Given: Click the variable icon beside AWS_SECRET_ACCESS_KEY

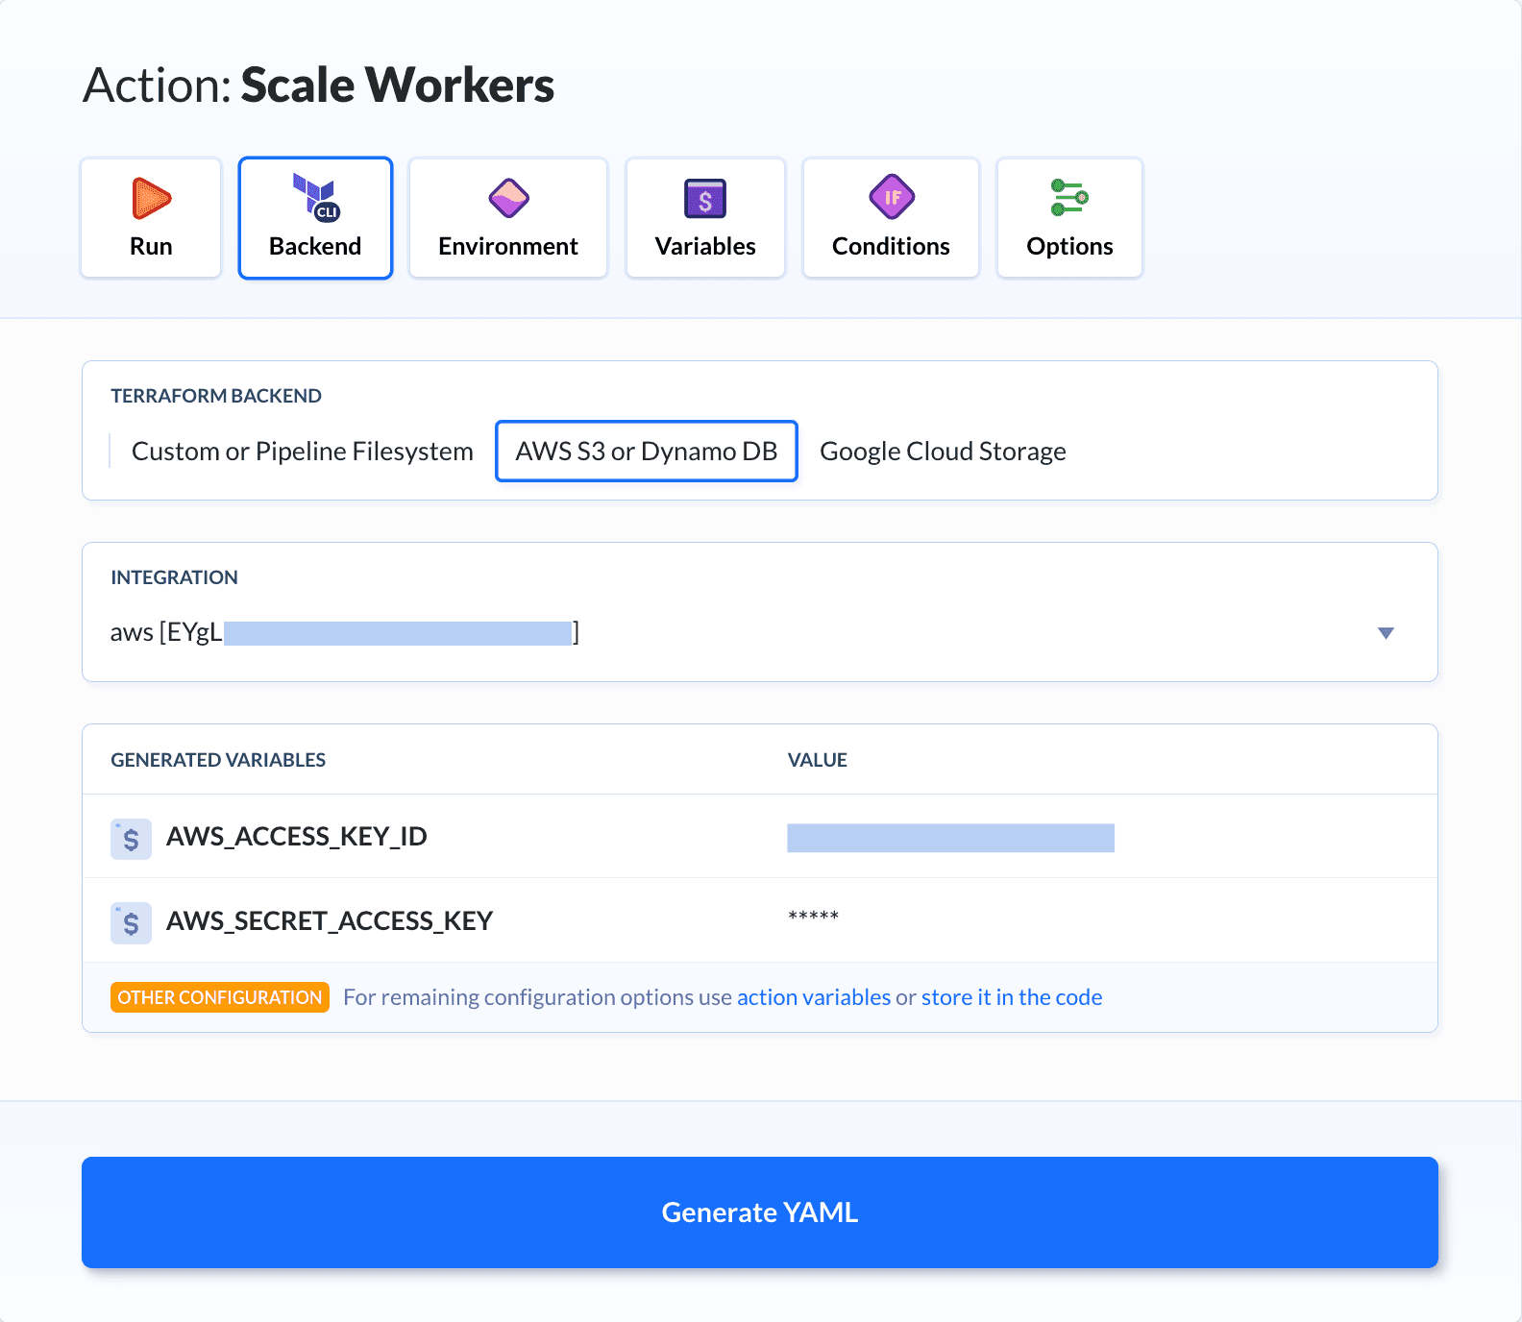Looking at the screenshot, I should pos(132,923).
